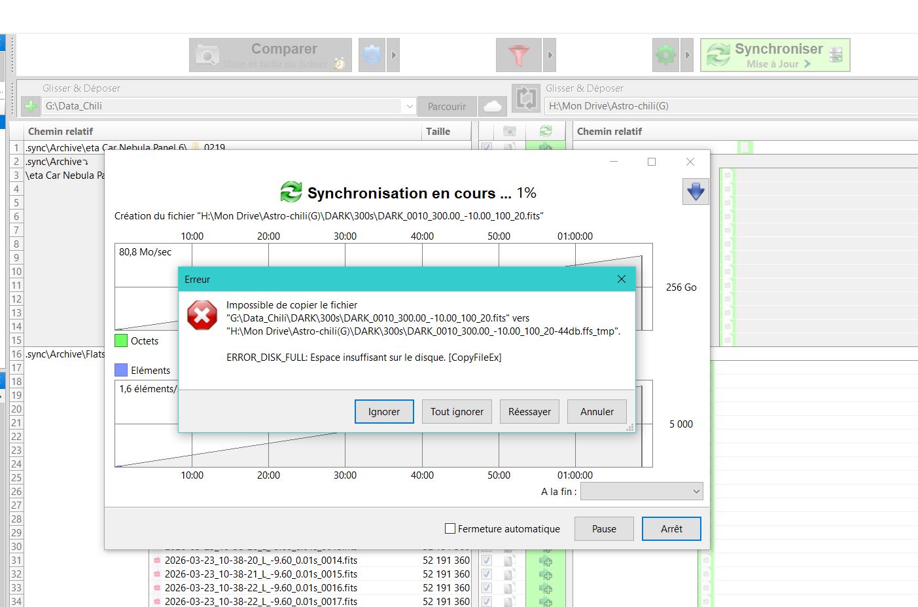
Task: Minimize progress window via blue down arrow
Action: click(x=696, y=192)
